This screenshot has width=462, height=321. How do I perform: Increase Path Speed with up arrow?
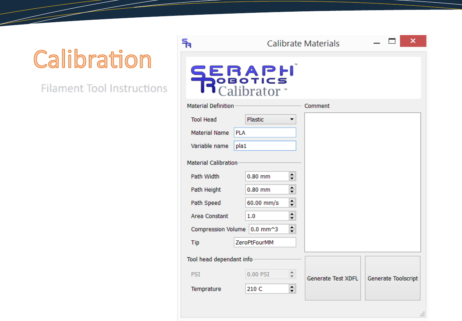pyautogui.click(x=292, y=201)
